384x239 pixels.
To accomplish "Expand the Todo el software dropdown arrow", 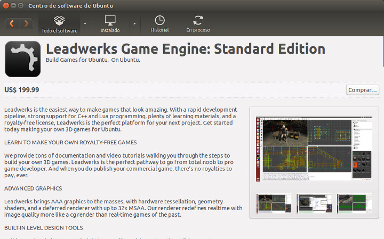I will 85,24.
